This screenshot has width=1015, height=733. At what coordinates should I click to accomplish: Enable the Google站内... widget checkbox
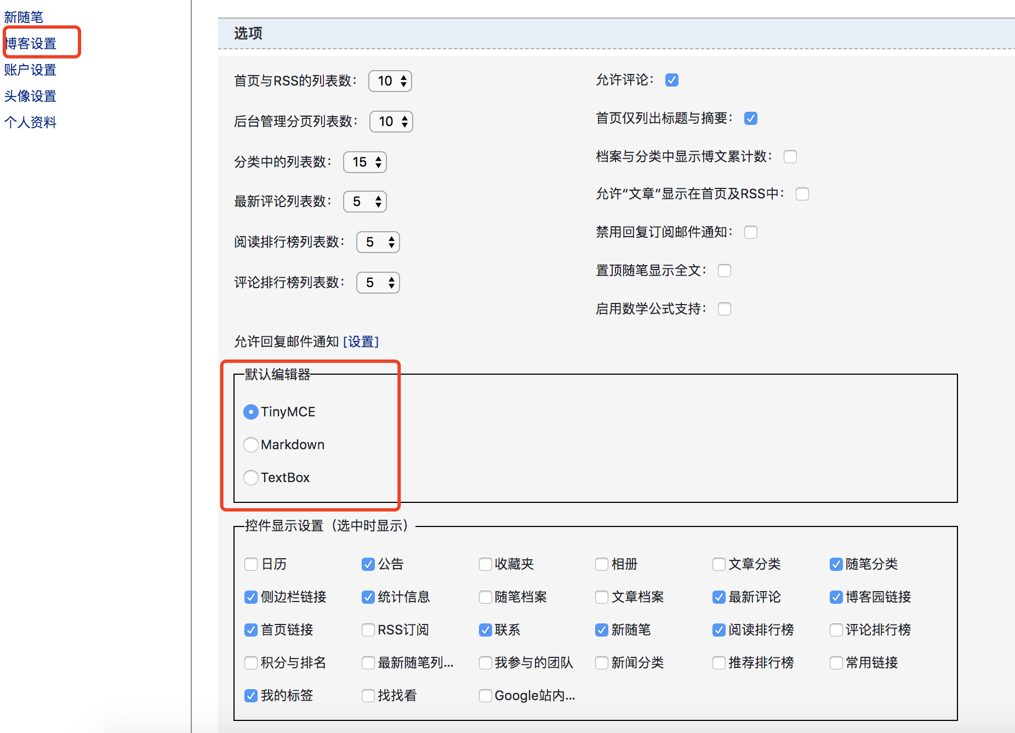click(x=486, y=696)
